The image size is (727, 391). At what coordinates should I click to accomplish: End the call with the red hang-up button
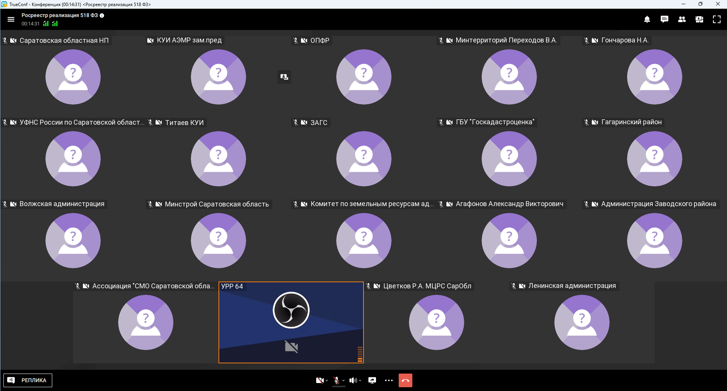[406, 380]
